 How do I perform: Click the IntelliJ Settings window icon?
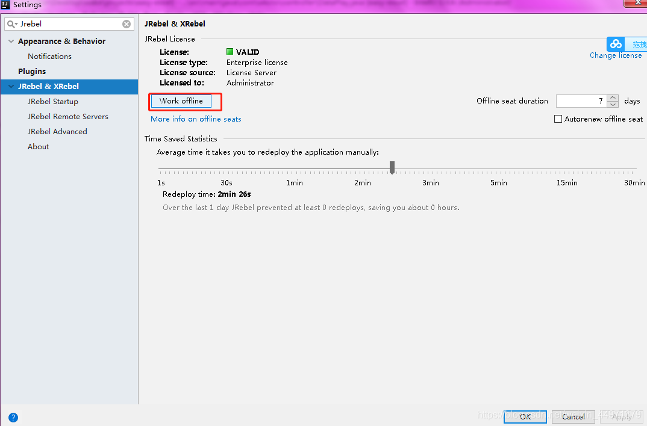click(x=5, y=5)
